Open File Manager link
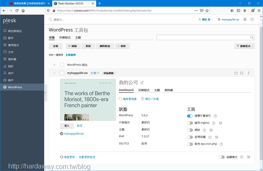Screen dimensions: 263x171 click(x=128, y=99)
